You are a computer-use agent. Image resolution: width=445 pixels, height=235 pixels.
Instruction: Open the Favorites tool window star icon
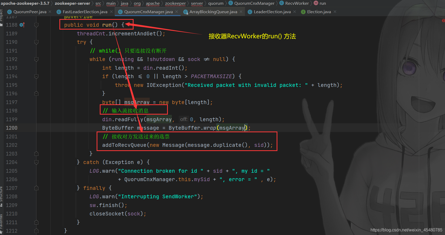point(1,232)
